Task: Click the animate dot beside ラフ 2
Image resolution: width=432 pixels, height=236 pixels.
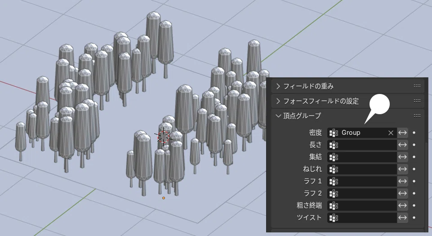Action: click(414, 193)
